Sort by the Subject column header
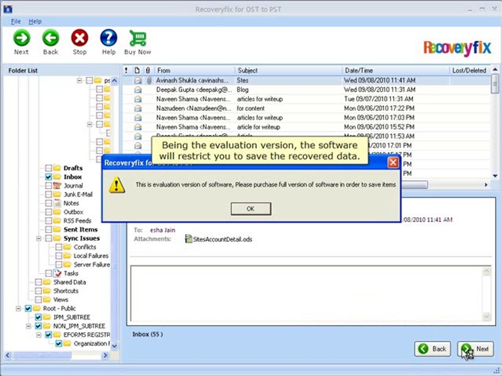This screenshot has height=376, width=502. pyautogui.click(x=289, y=70)
